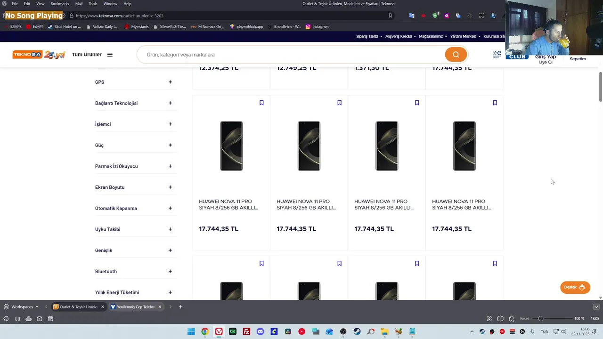The width and height of the screenshot is (603, 339).
Task: Switch to the Yenilenmiş Cep Telefon tab
Action: pyautogui.click(x=136, y=307)
